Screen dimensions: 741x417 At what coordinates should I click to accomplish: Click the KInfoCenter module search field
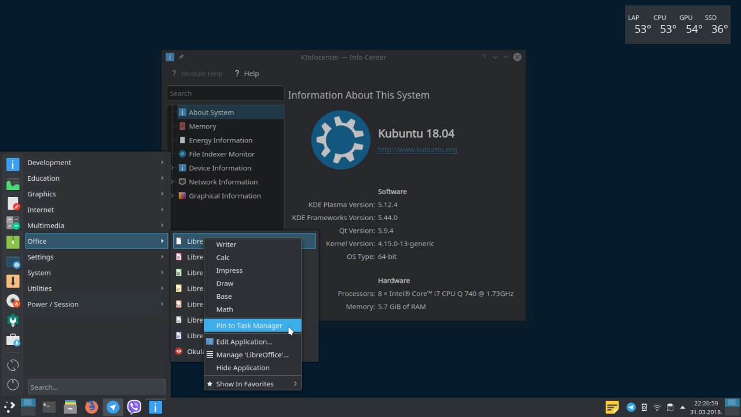pyautogui.click(x=225, y=93)
